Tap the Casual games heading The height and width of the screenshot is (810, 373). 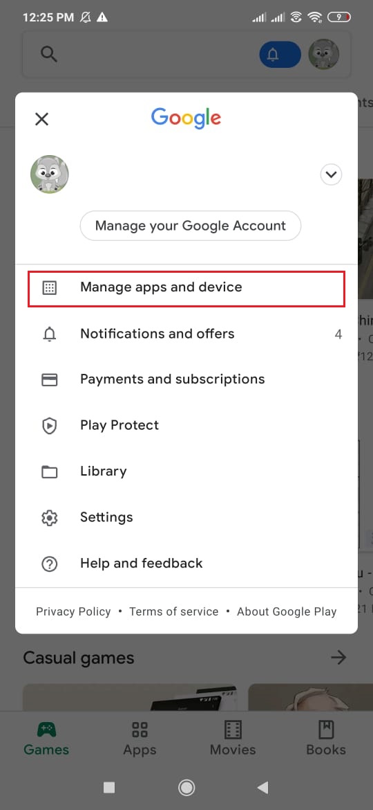coord(78,658)
